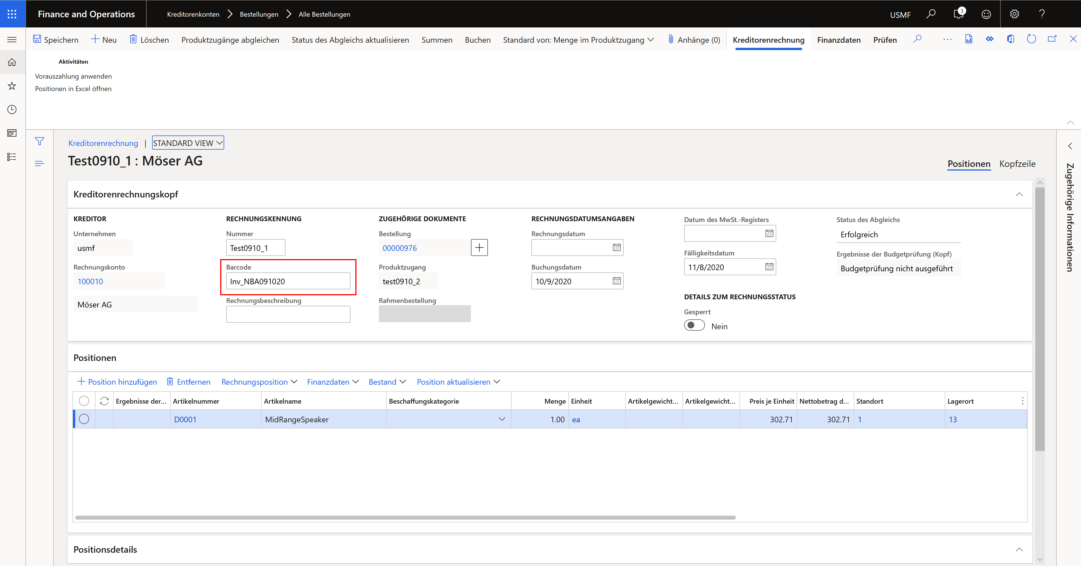Click Alle Bestellungen breadcrumb

coord(324,14)
